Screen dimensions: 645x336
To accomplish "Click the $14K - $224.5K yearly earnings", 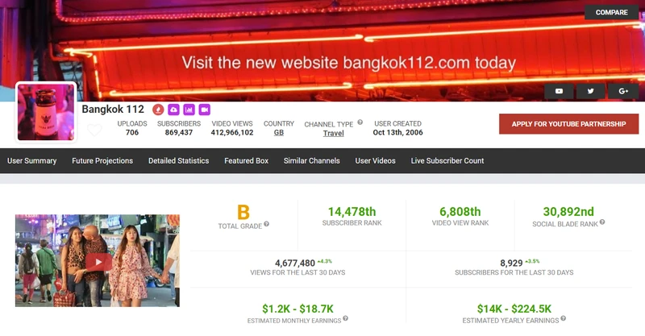I will coord(514,309).
